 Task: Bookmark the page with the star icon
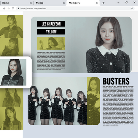point(132,8)
